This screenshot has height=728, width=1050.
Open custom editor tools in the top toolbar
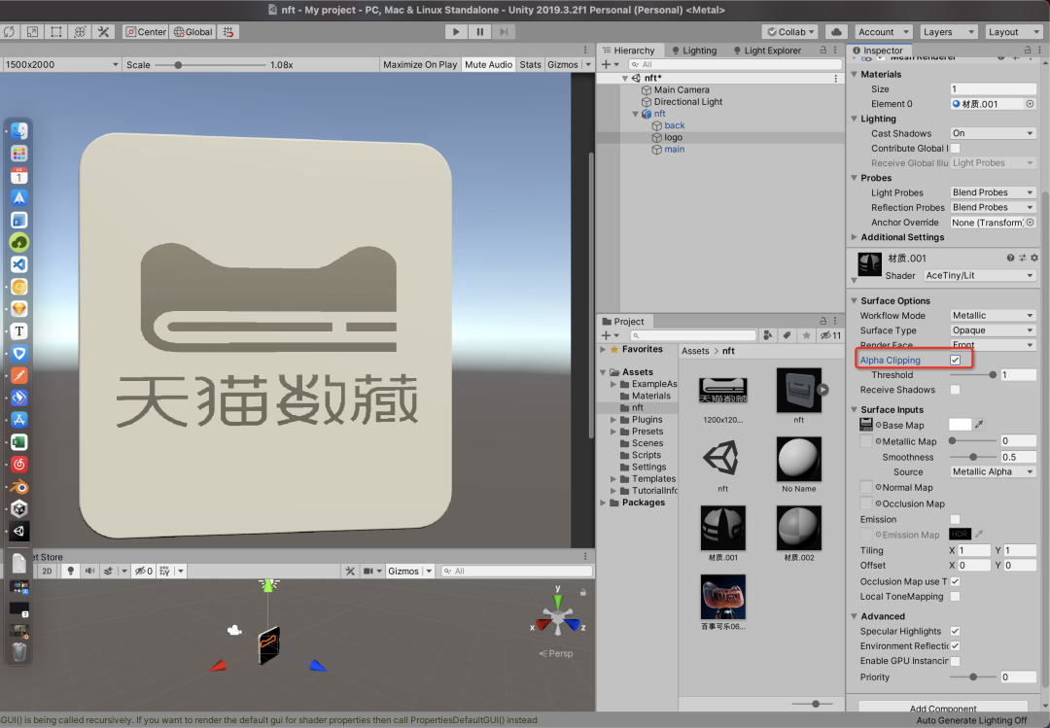click(x=103, y=31)
